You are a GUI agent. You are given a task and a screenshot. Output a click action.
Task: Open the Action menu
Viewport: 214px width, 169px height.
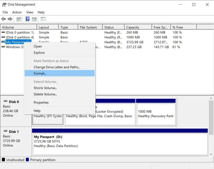pyautogui.click(x=17, y=12)
